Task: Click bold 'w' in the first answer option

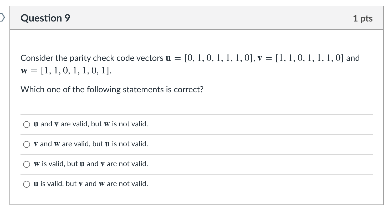Action: tap(107, 124)
